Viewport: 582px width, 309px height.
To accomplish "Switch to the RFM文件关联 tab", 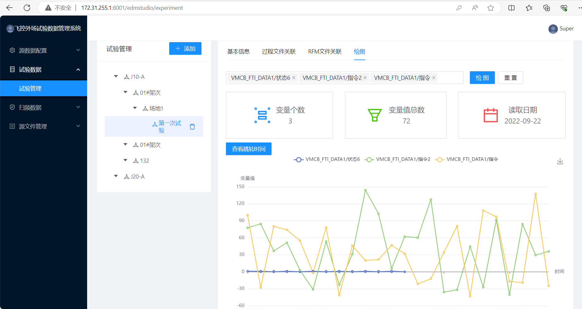I will point(325,52).
